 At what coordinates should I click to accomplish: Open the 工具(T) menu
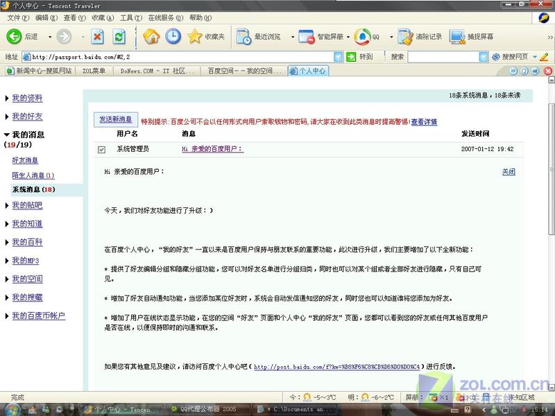[x=131, y=18]
